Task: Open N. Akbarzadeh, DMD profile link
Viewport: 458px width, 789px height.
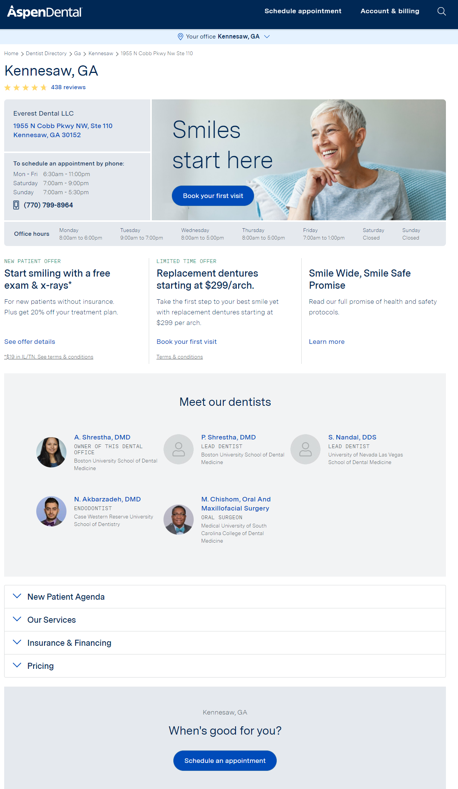Action: [107, 499]
